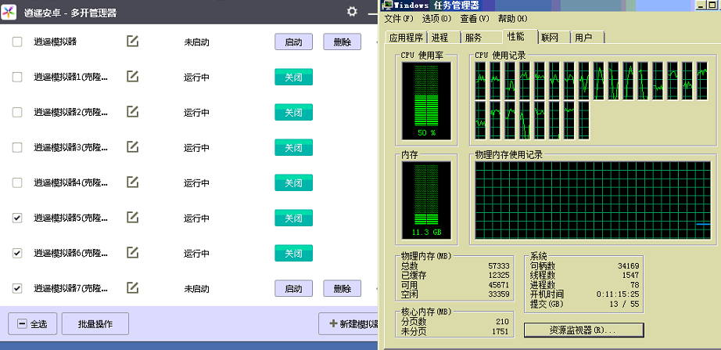Click the 句柄数 34169 value
This screenshot has width=721, height=350.
(x=628, y=265)
